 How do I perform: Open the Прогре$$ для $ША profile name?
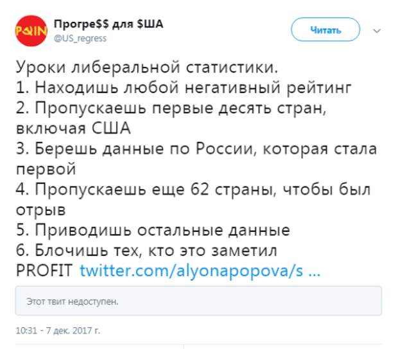[x=108, y=24]
